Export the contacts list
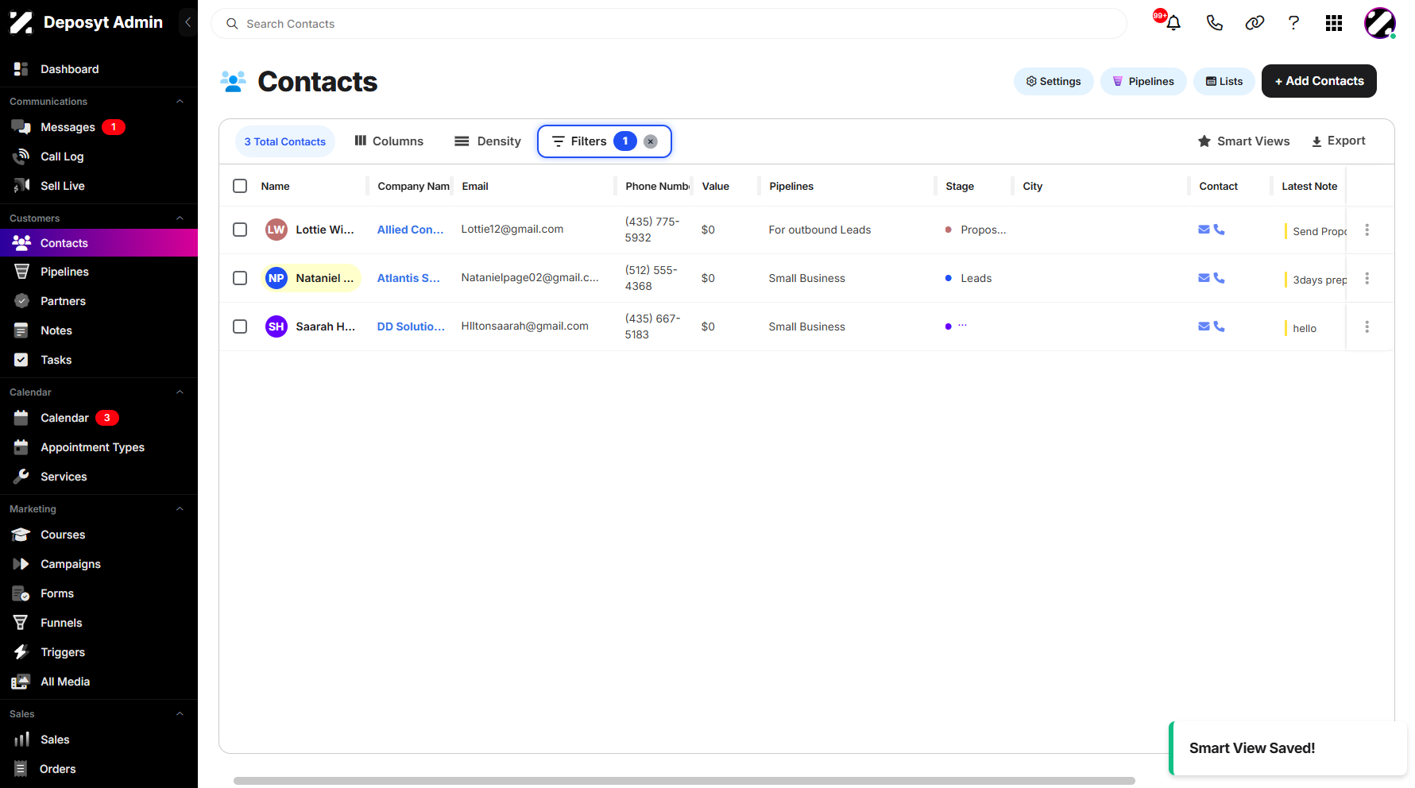Image resolution: width=1415 pixels, height=788 pixels. pyautogui.click(x=1339, y=141)
